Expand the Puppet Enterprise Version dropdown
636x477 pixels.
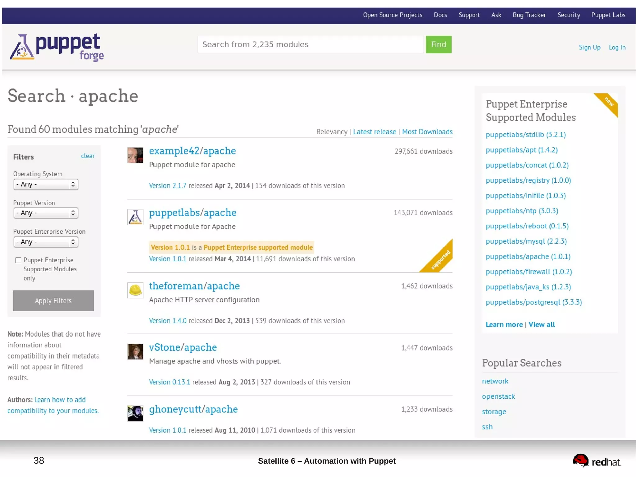click(x=46, y=242)
